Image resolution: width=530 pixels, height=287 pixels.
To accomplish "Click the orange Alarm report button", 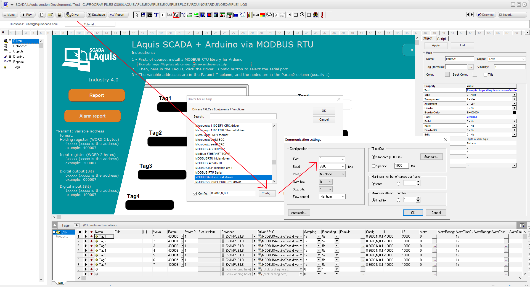I will point(92,116).
